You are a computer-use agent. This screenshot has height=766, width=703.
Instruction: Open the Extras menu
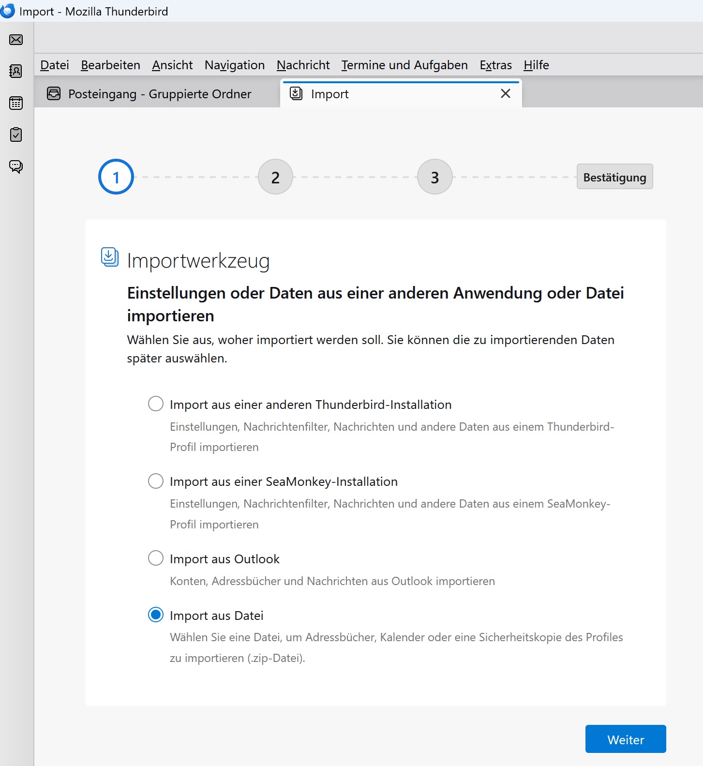(x=495, y=65)
